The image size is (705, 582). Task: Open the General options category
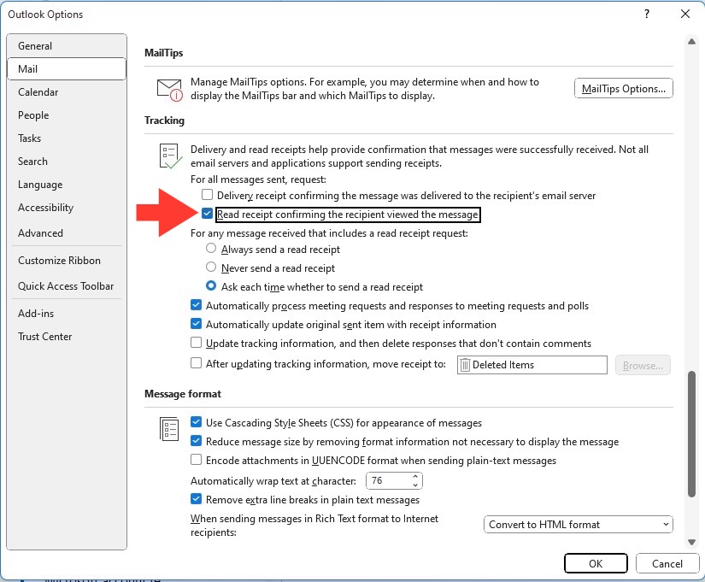coord(67,46)
